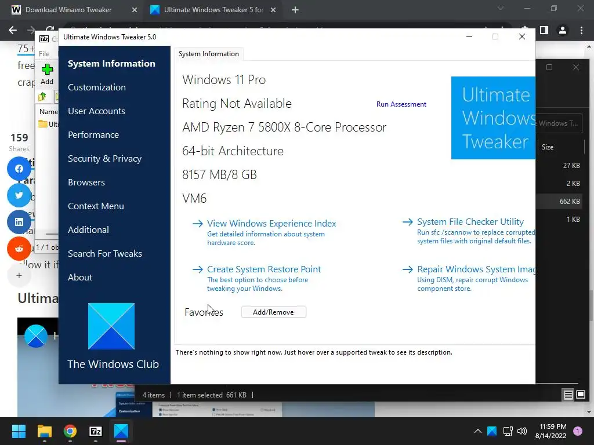594x445 pixels.
Task: Open Context Menu tweaks section
Action: [96, 206]
